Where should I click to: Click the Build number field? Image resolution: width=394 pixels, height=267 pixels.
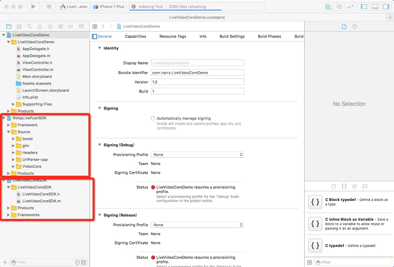197,91
